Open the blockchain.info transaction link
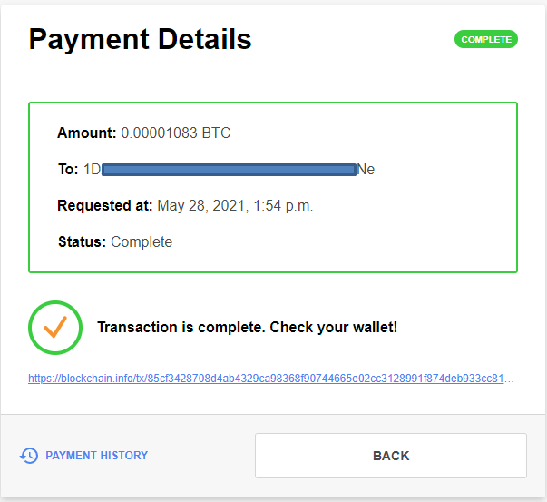 (x=271, y=379)
